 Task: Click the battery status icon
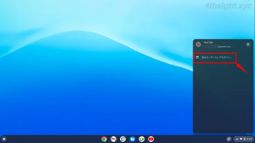click(244, 139)
